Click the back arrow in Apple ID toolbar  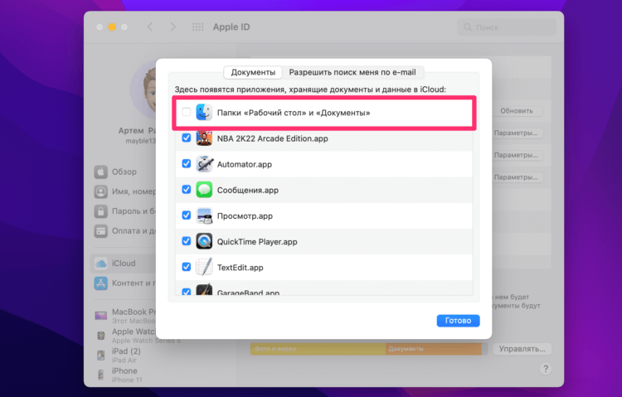(x=150, y=27)
